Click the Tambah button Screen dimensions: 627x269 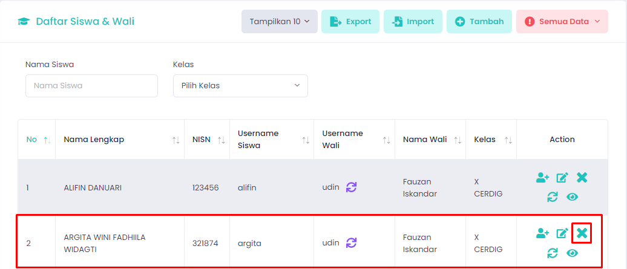point(479,22)
